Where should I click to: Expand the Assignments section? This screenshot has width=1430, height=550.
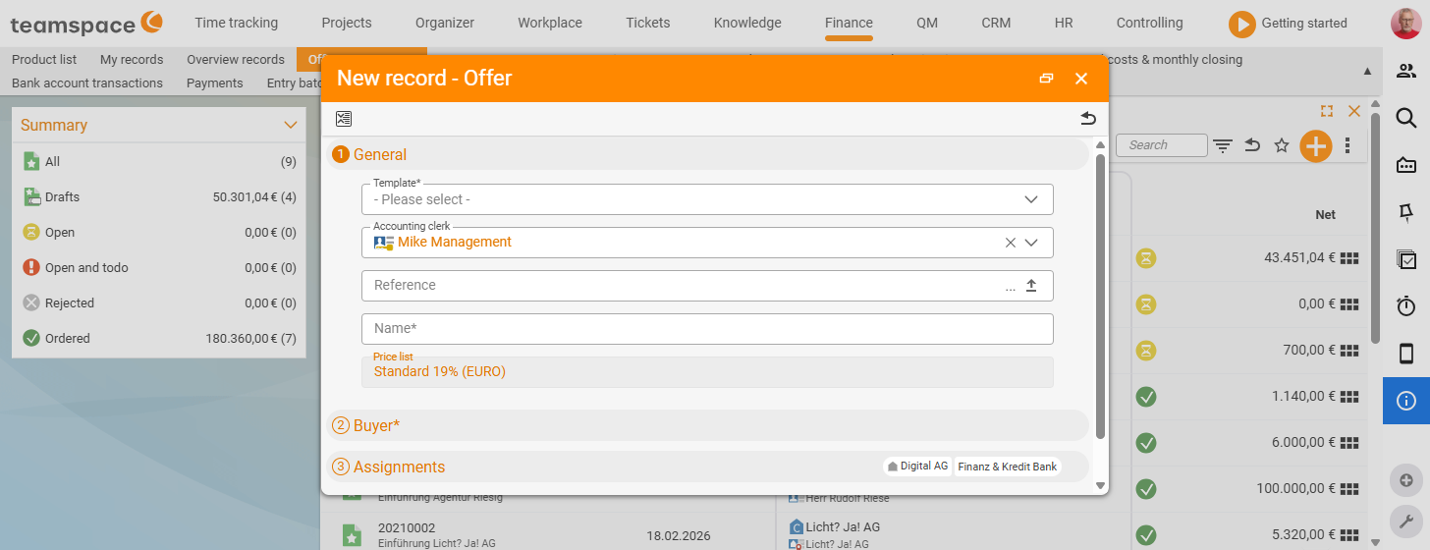click(707, 467)
